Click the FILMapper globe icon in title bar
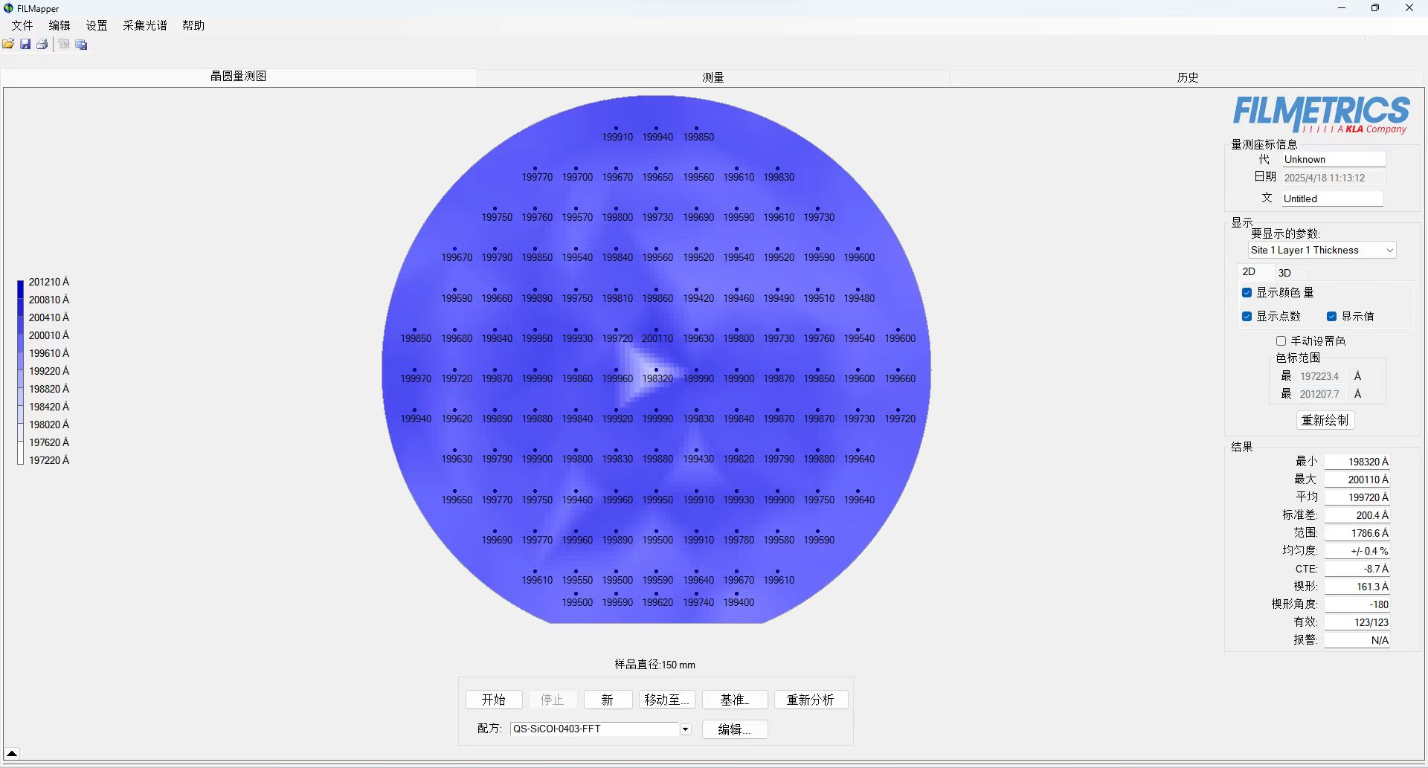This screenshot has height=768, width=1428. (8, 8)
